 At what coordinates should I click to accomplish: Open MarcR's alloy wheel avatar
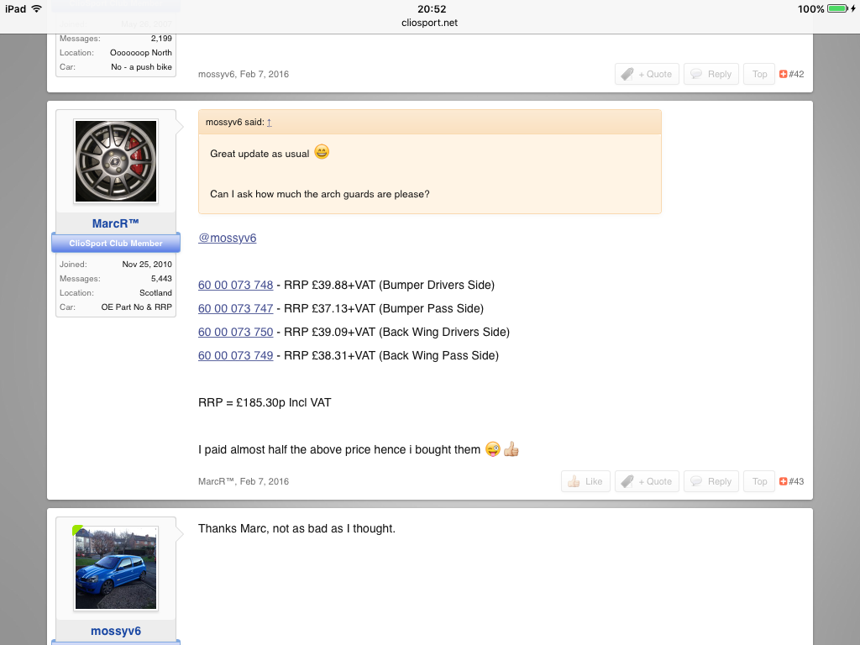click(x=116, y=160)
